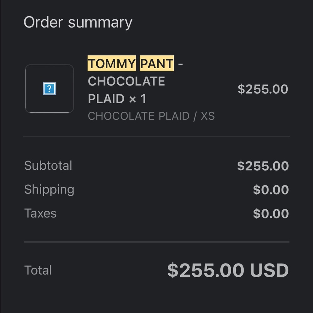The image size is (313, 313).
Task: Click the Order summary heading
Action: point(78,23)
